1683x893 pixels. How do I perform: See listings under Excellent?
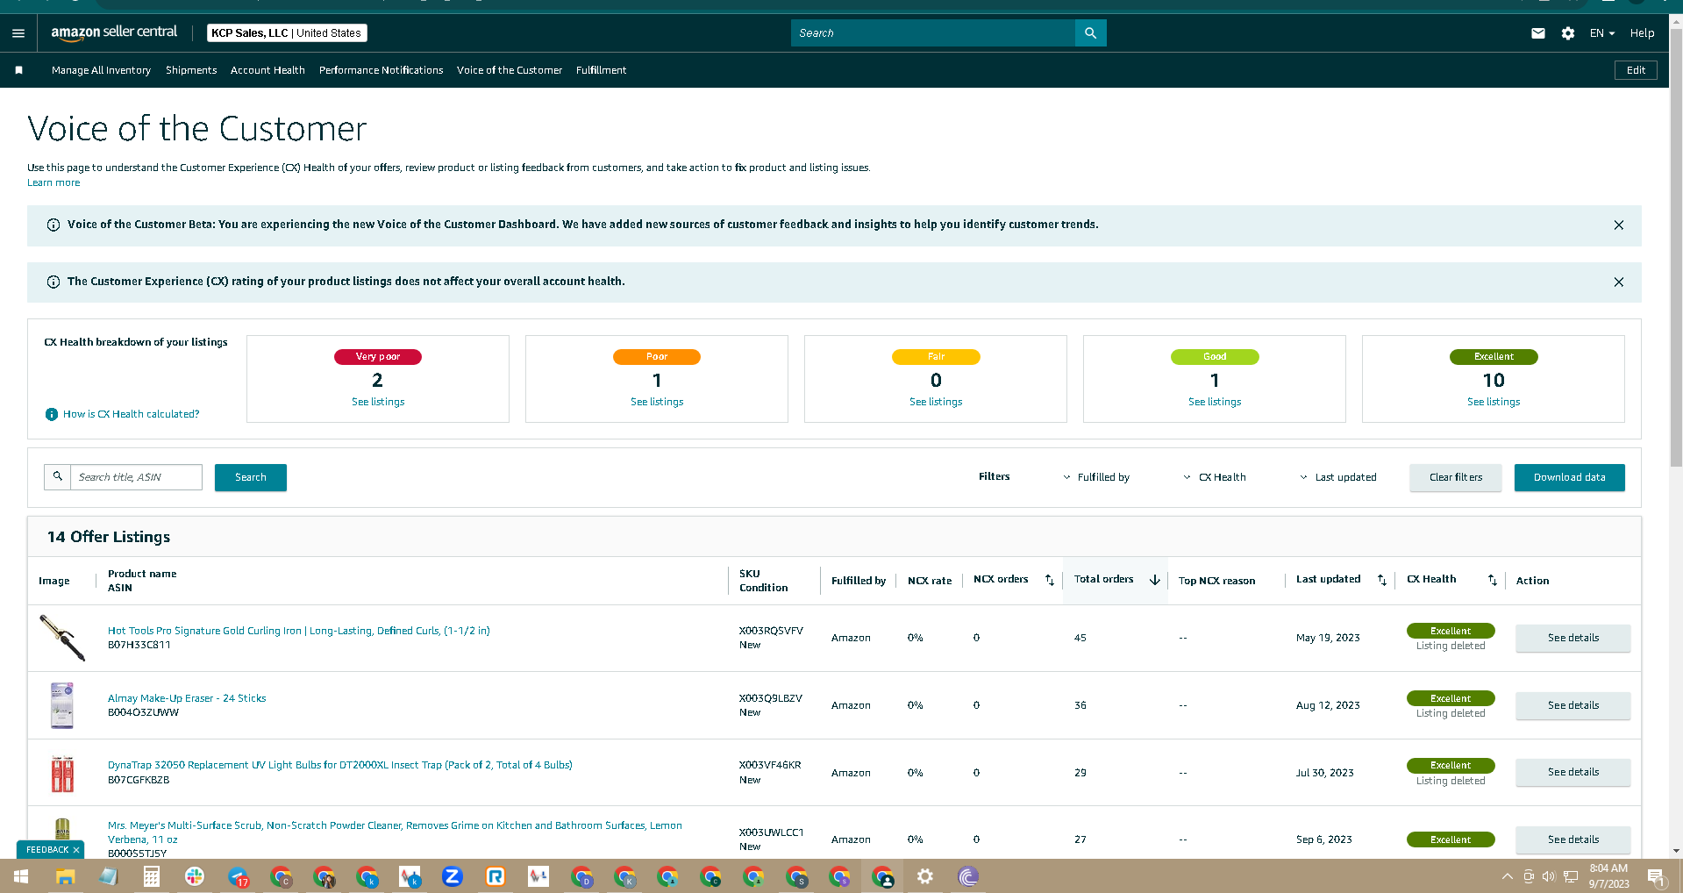(x=1494, y=402)
